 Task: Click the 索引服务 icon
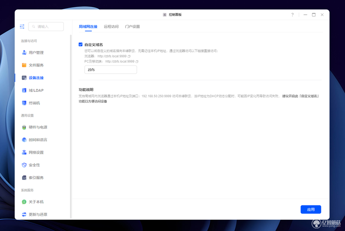coord(24,177)
